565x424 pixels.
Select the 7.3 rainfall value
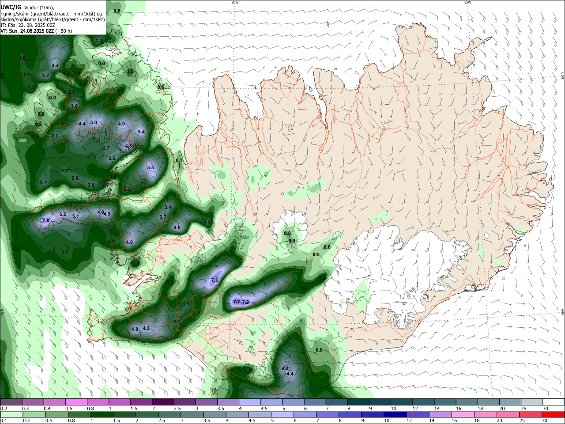click(x=215, y=280)
